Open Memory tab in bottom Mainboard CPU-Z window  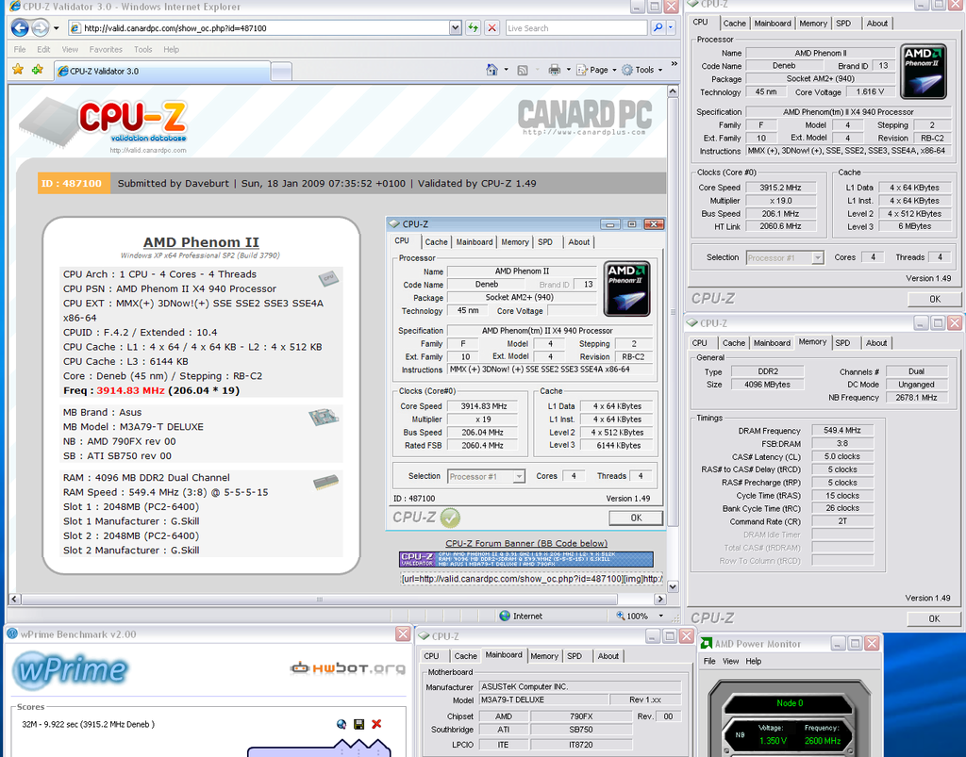(544, 656)
